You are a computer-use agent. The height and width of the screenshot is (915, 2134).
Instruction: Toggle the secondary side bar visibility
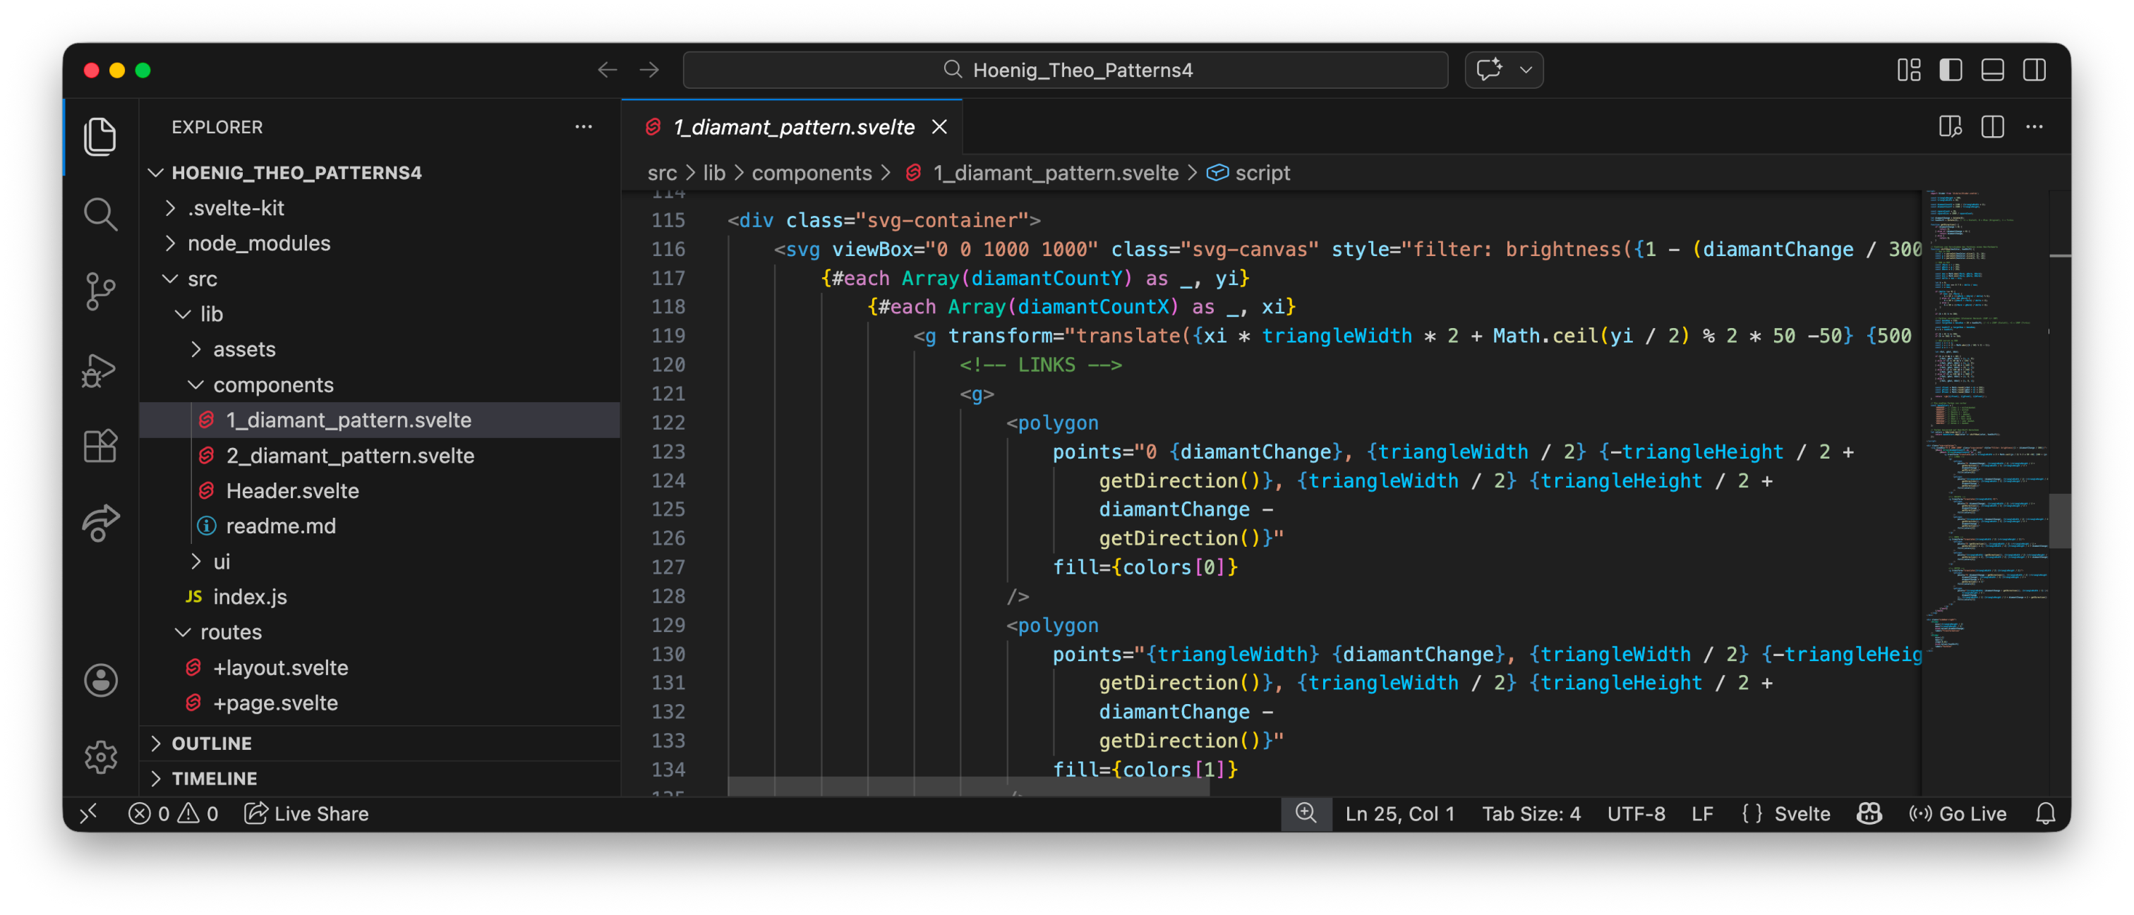tap(2034, 70)
